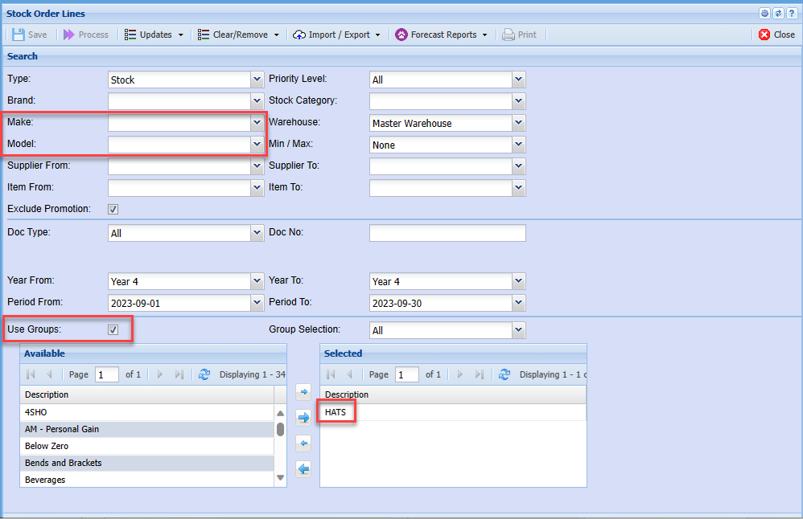Click the Close button in the toolbar
This screenshot has width=803, height=519.
776,35
